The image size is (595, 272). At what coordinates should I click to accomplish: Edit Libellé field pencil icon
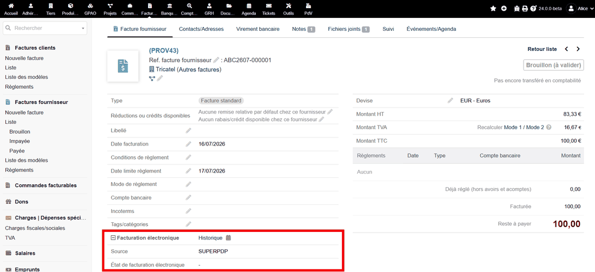click(188, 130)
